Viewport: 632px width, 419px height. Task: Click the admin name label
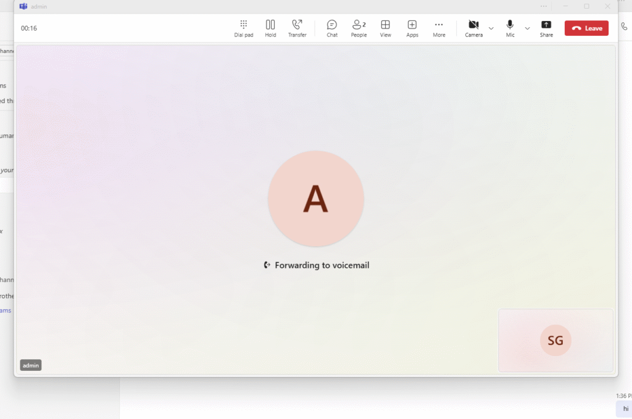(x=31, y=365)
